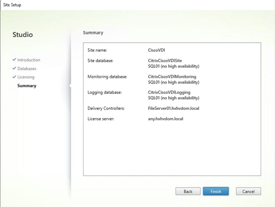
Task: Cancel the Site Setup wizard
Action: [x=248, y=191]
